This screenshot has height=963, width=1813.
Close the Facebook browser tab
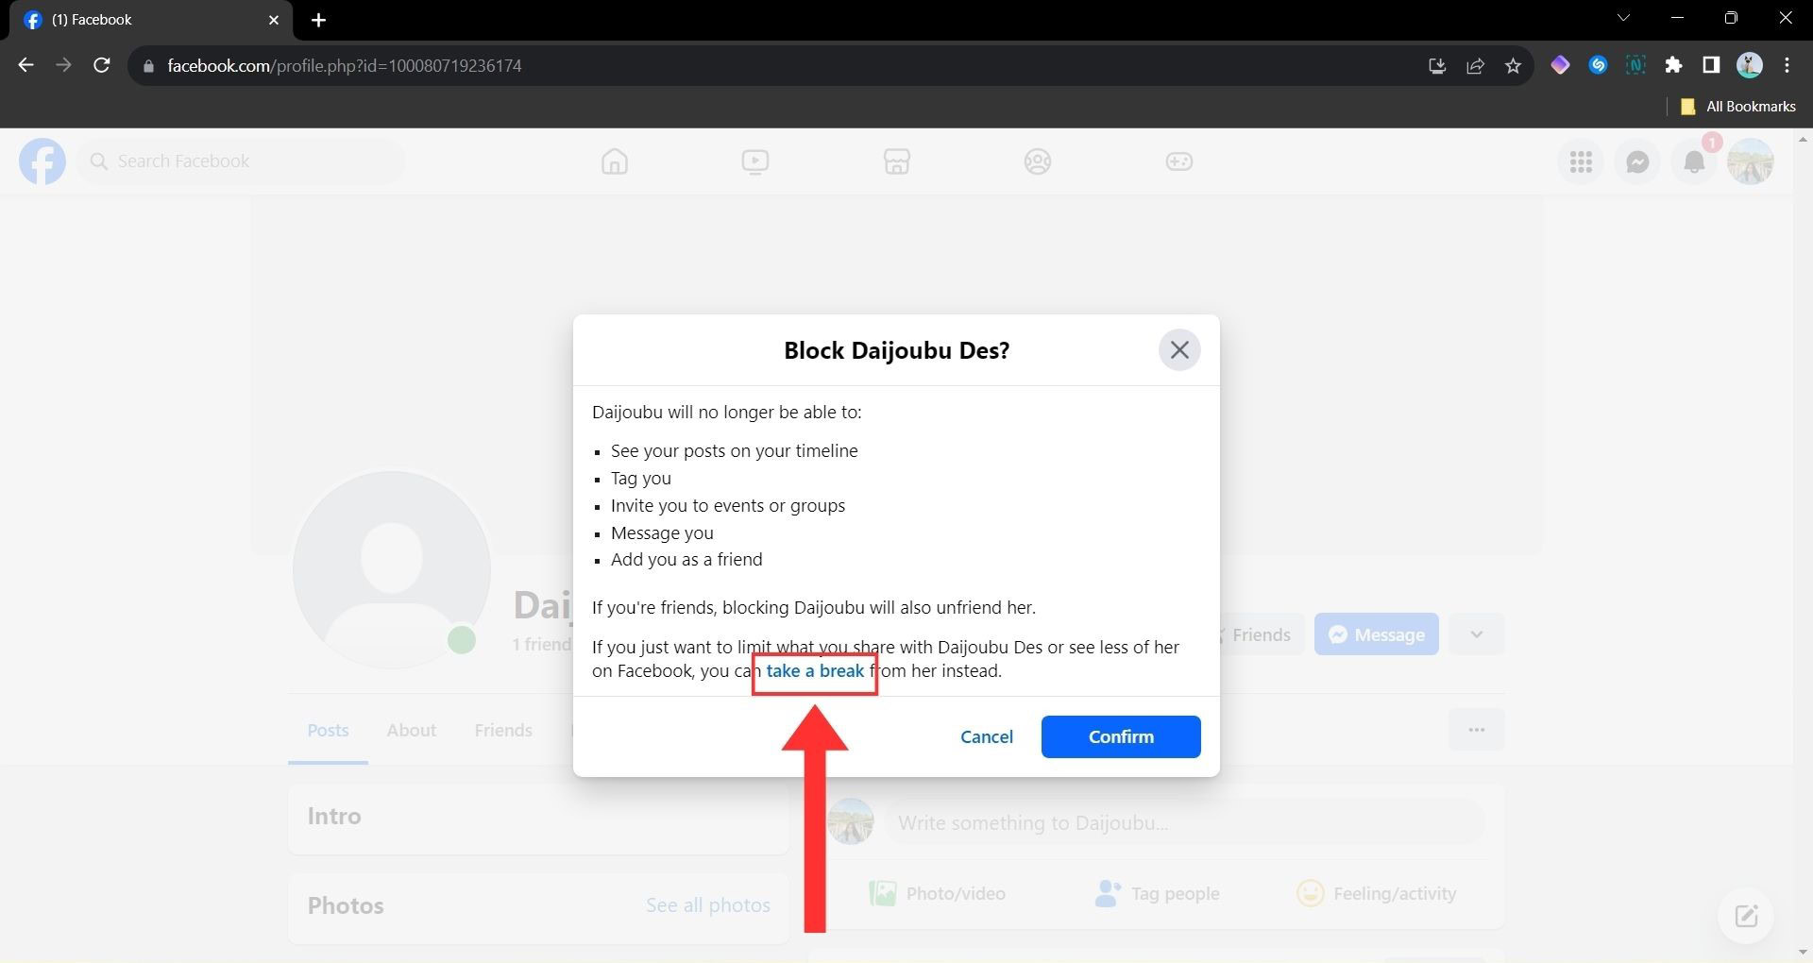274,20
